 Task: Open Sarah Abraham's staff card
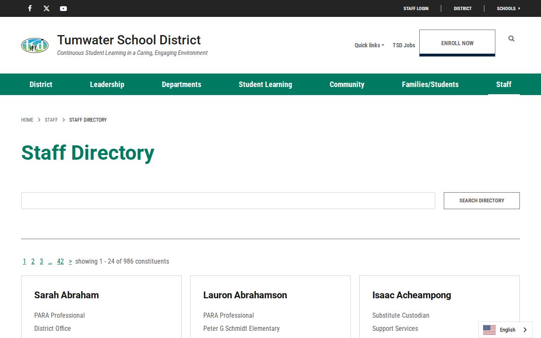pyautogui.click(x=66, y=295)
